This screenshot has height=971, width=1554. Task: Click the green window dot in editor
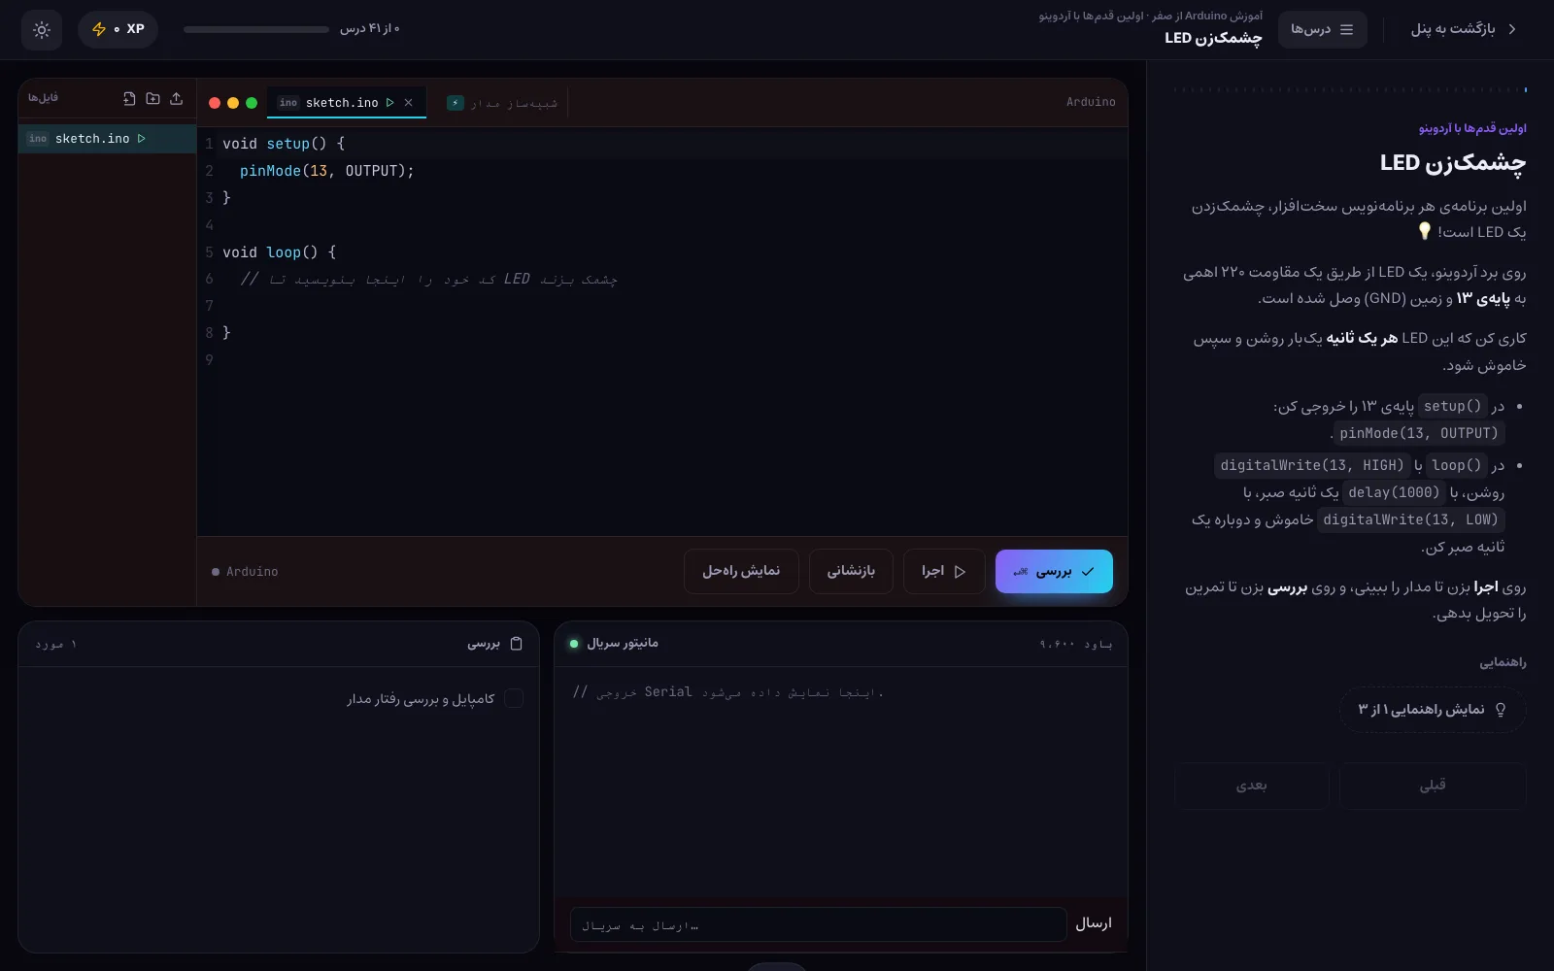pyautogui.click(x=252, y=103)
